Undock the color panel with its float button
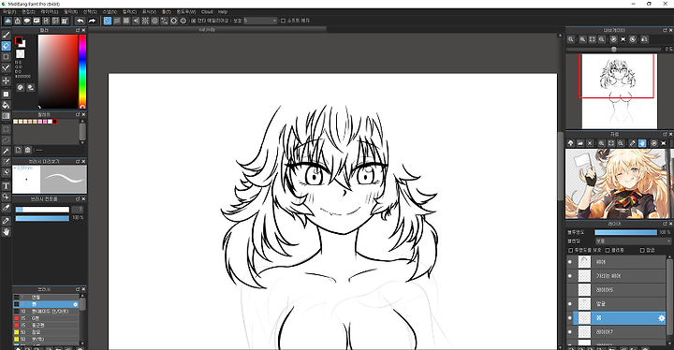Viewport: 674px width, 350px height. tap(78, 31)
